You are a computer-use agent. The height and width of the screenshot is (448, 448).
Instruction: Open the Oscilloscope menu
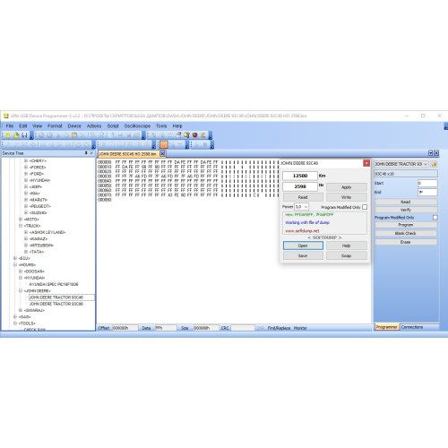(x=137, y=126)
